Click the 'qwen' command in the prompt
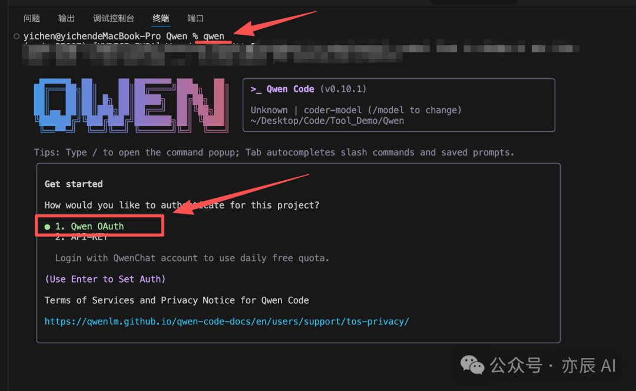 pyautogui.click(x=213, y=36)
